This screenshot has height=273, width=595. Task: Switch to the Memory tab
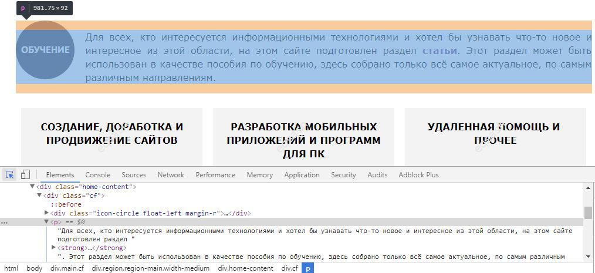tap(259, 175)
